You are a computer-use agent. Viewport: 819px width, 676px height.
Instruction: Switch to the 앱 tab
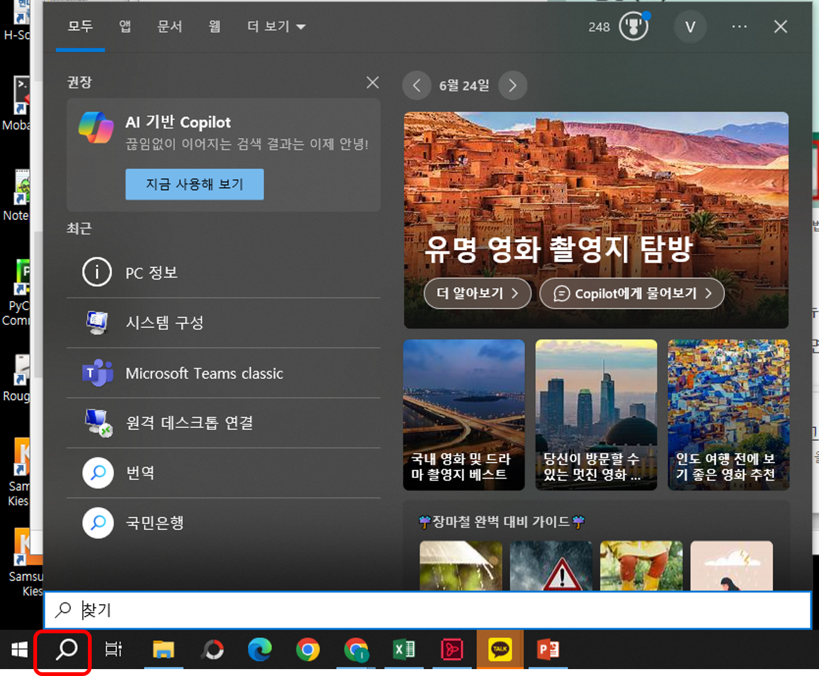click(125, 26)
